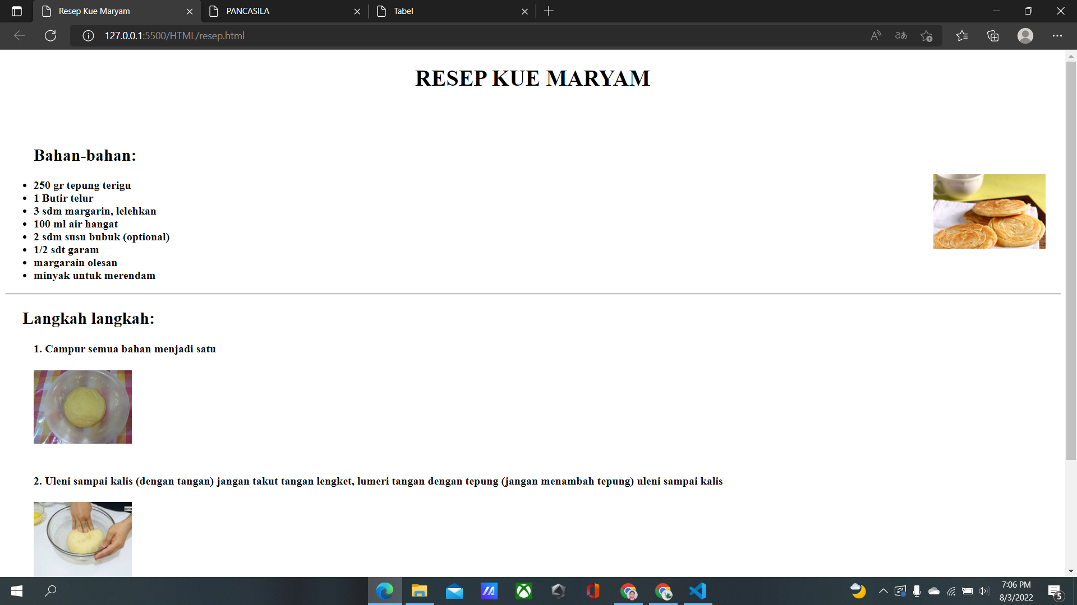Image resolution: width=1077 pixels, height=605 pixels.
Task: Add this page to favorites via star icon
Action: (927, 35)
